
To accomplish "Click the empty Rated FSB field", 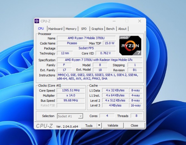I will [x=71, y=105].
